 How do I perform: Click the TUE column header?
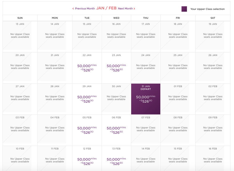pyautogui.click(x=87, y=18)
